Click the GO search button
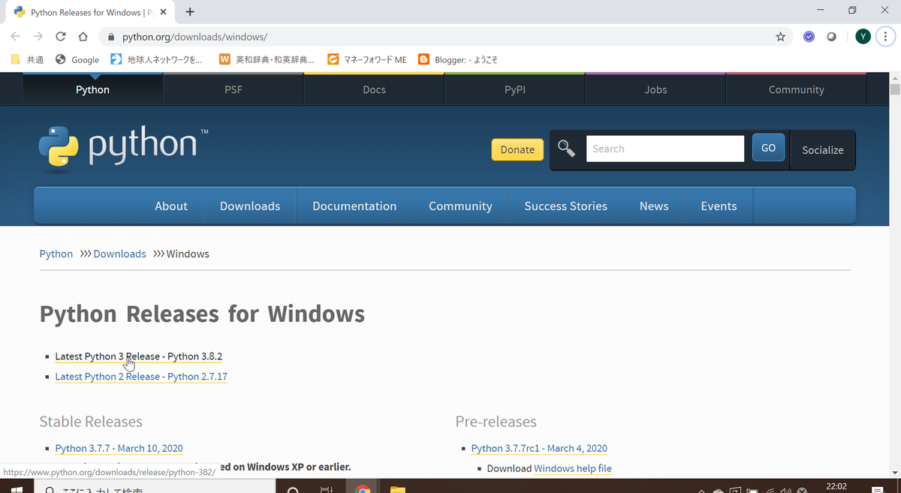The height and width of the screenshot is (493, 901). click(768, 148)
